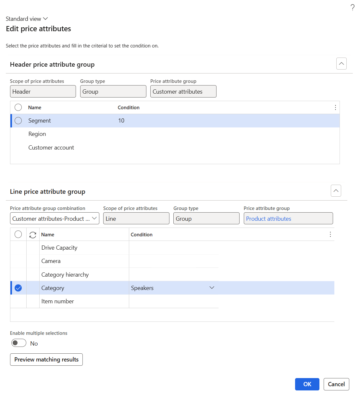This screenshot has height=394, width=360.
Task: Open header grid options three-dot menu
Action: tap(335, 108)
